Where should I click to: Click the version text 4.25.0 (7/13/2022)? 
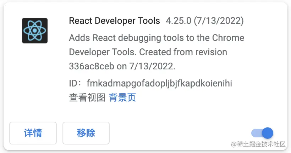pos(205,21)
